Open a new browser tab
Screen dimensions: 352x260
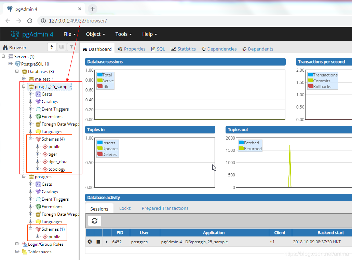[x=92, y=9]
